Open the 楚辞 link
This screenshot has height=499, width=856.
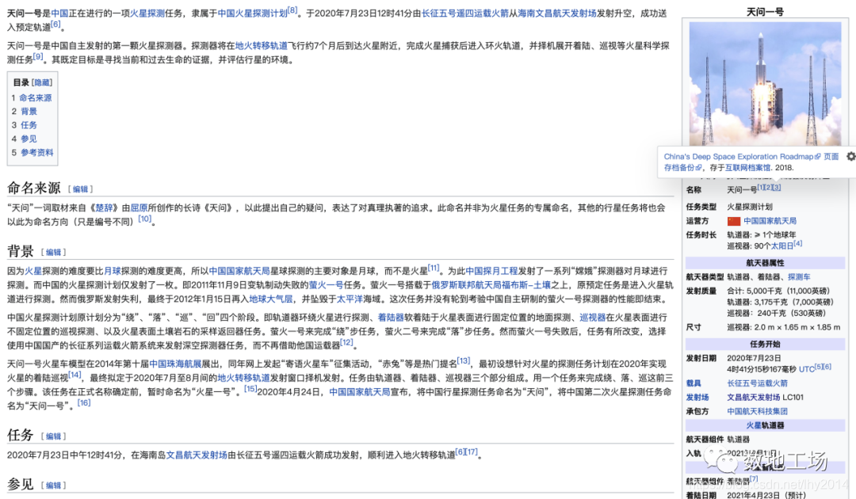(105, 208)
